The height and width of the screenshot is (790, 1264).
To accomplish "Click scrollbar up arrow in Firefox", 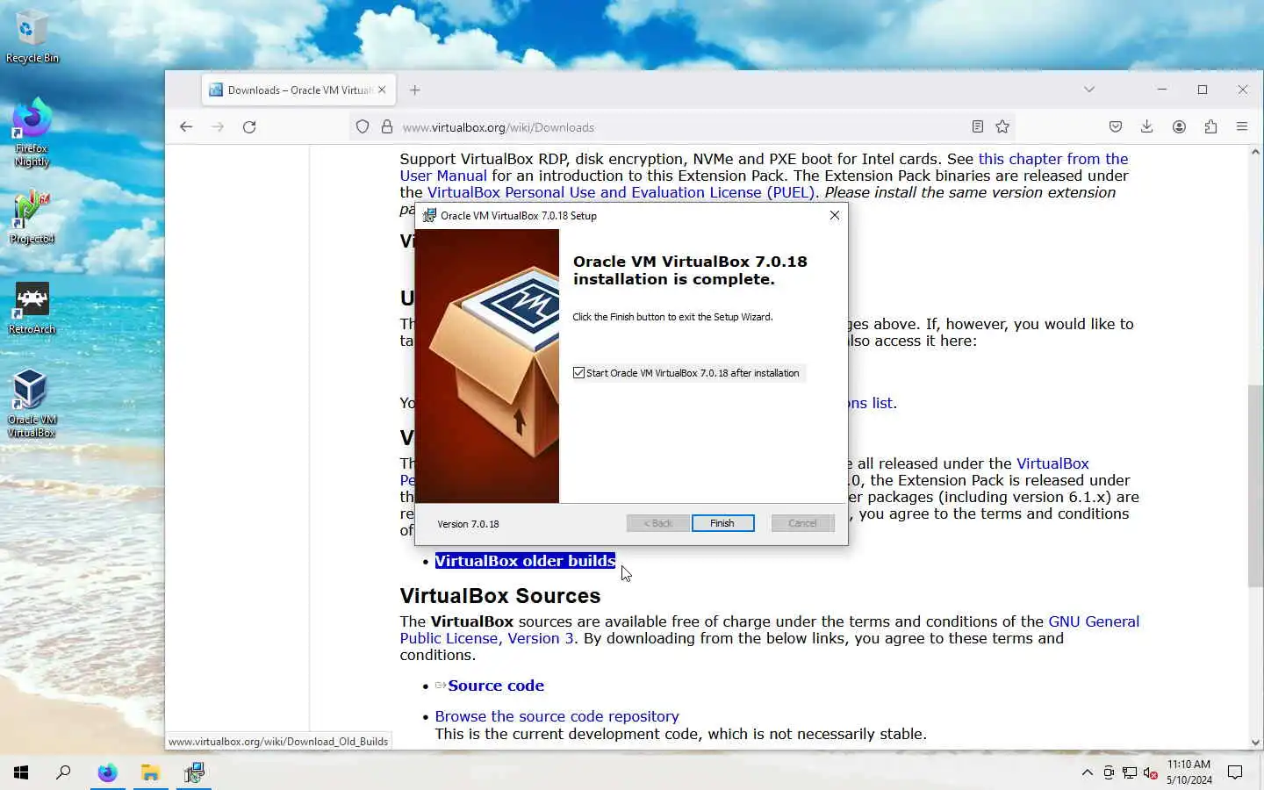I will [1255, 152].
